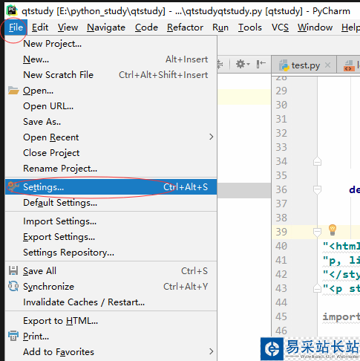360x361 pixels.
Task: Open Settings... from File menu
Action: 111,187
